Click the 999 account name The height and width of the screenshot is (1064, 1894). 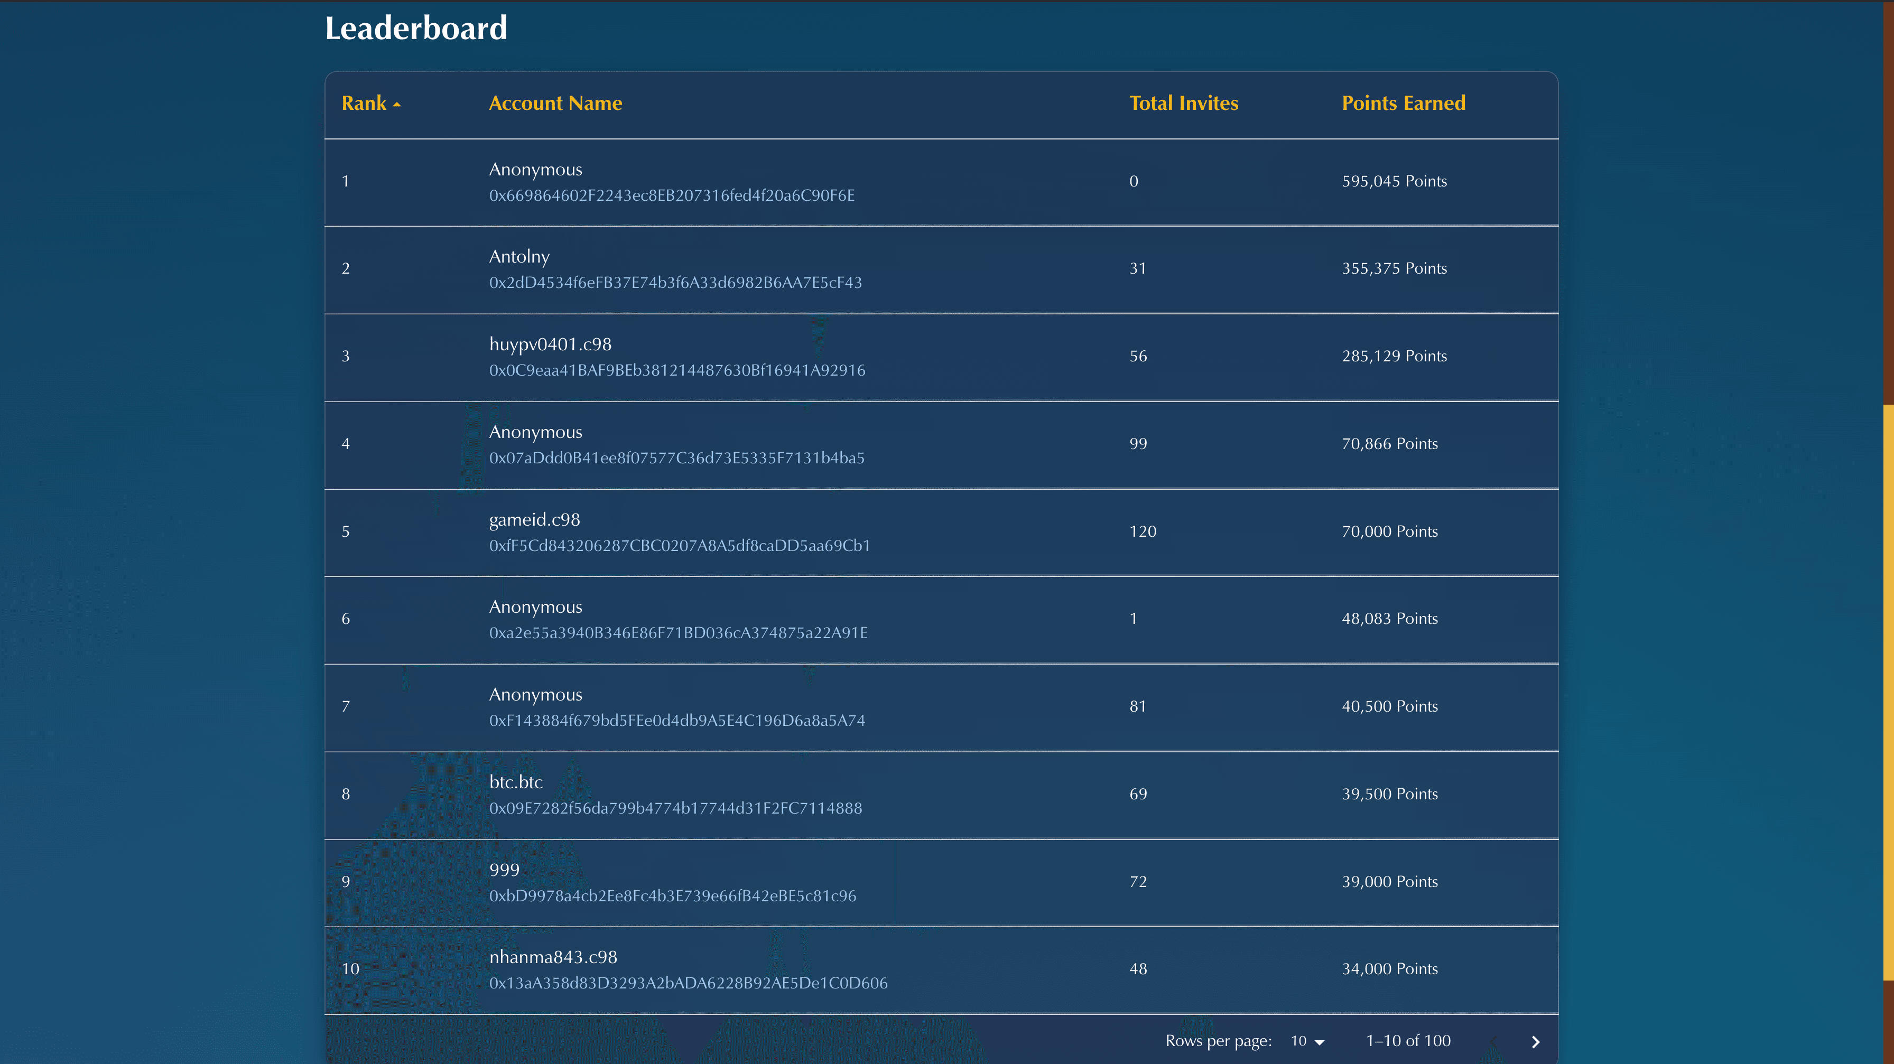coord(504,869)
